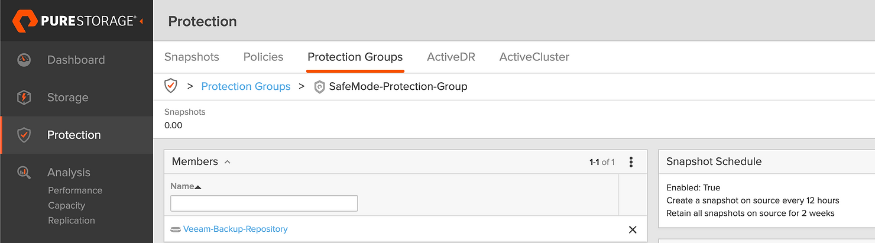Remove Veeam-Backup-Repository member with X
The width and height of the screenshot is (875, 243).
coord(633,229)
